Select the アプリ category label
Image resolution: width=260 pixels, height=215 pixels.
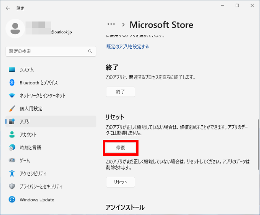tap(25, 121)
